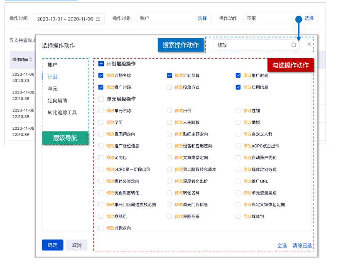Check the 修改单元名称 checkbox
The width and height of the screenshot is (341, 267).
point(100,111)
